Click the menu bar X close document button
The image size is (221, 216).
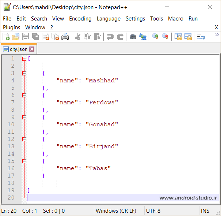click(x=216, y=27)
